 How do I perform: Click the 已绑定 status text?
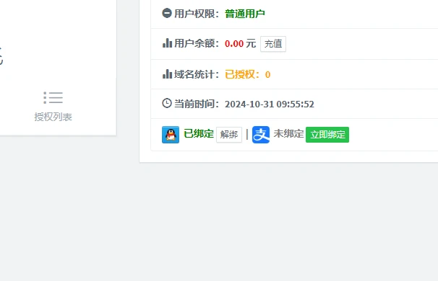[199, 134]
